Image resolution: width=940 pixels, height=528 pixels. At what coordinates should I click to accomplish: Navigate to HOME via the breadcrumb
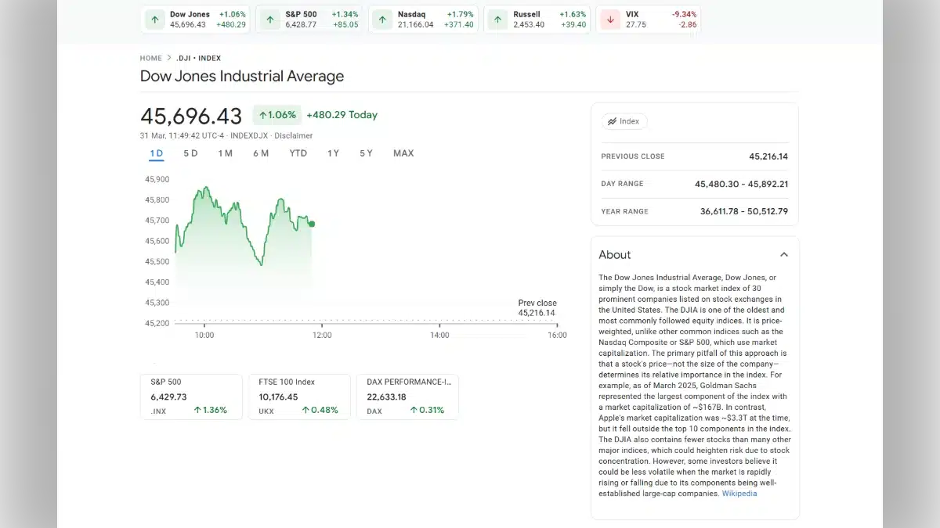150,58
